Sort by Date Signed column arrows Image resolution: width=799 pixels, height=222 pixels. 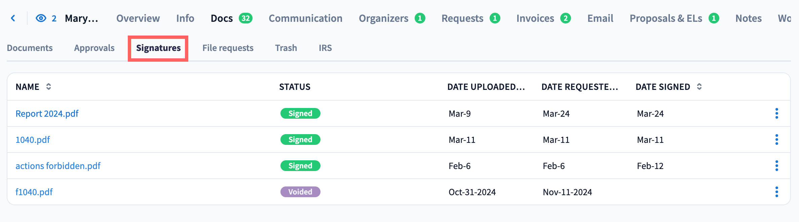(699, 87)
